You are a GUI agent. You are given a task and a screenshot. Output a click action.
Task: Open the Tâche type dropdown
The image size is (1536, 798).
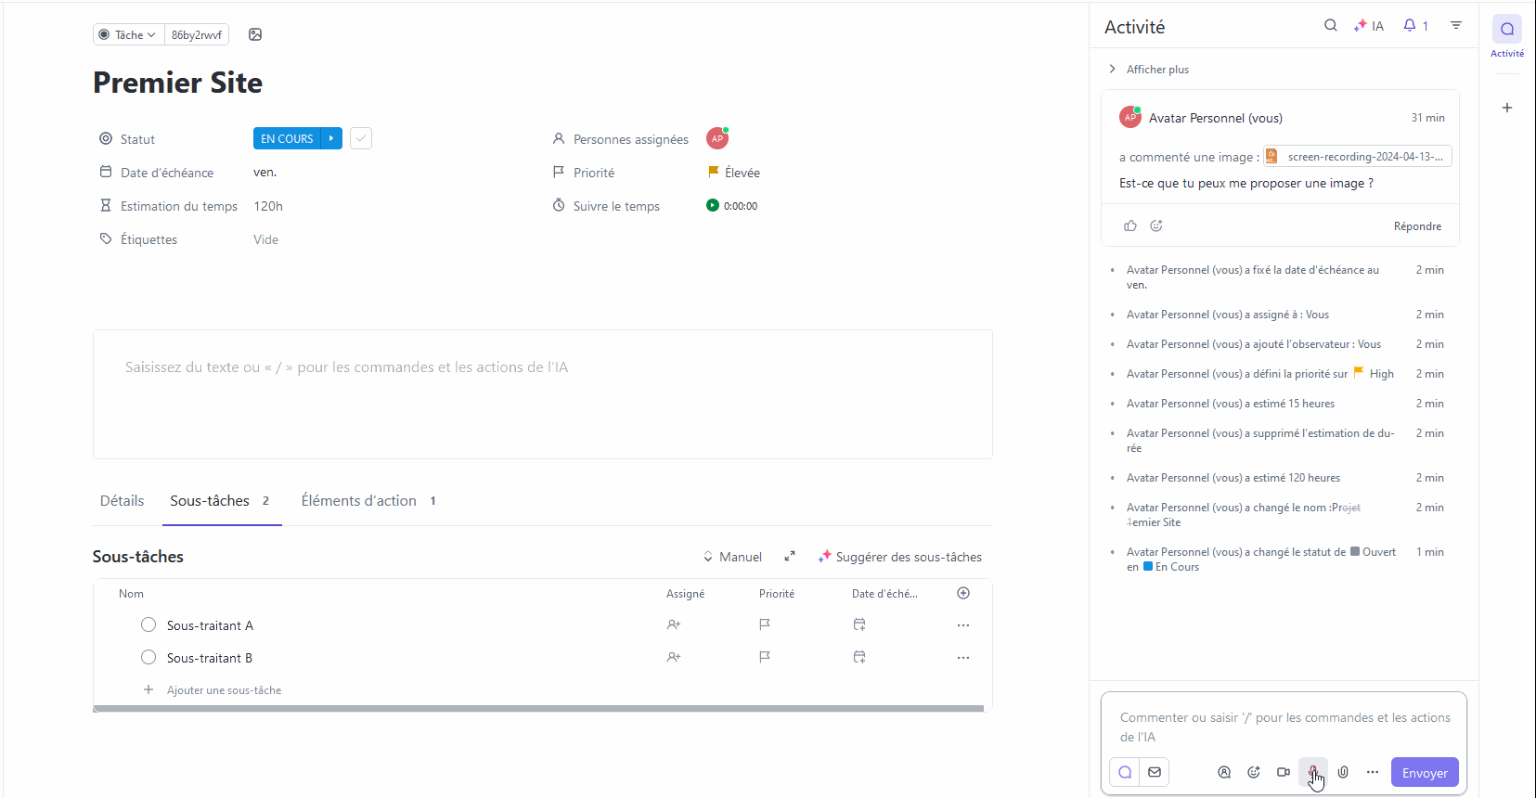coord(128,34)
